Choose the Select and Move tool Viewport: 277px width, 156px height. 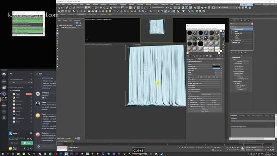point(101,8)
